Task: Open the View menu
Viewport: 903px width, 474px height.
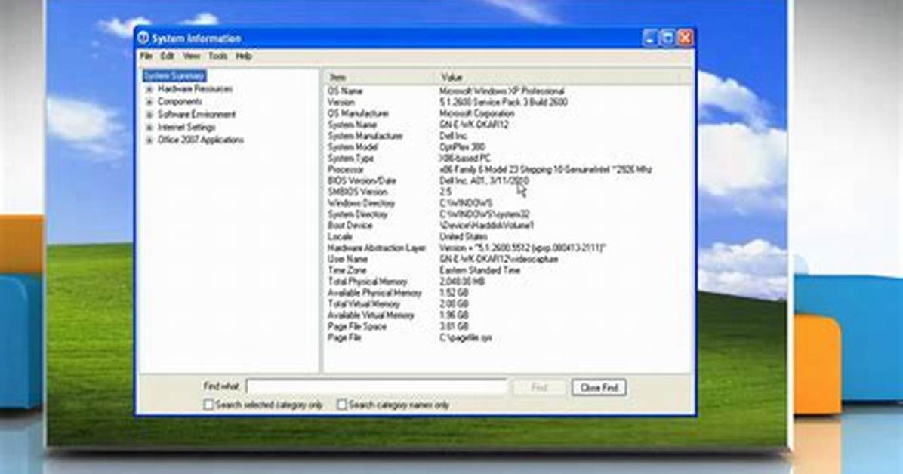Action: [x=191, y=56]
